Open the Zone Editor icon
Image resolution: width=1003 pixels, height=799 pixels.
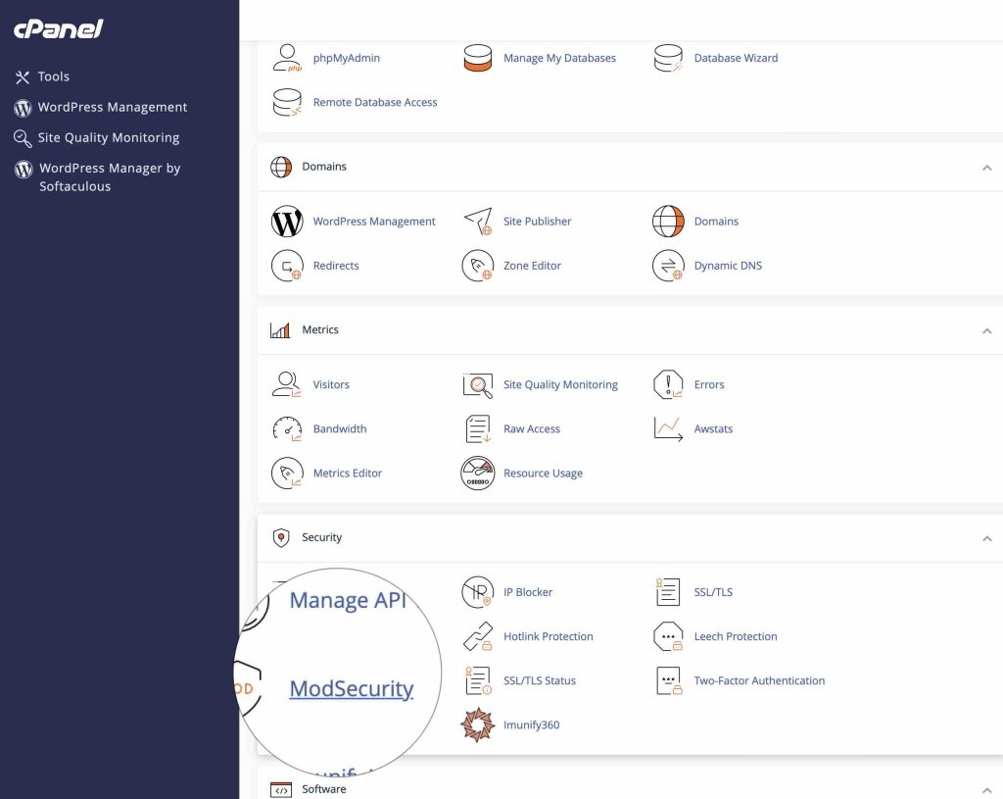478,266
